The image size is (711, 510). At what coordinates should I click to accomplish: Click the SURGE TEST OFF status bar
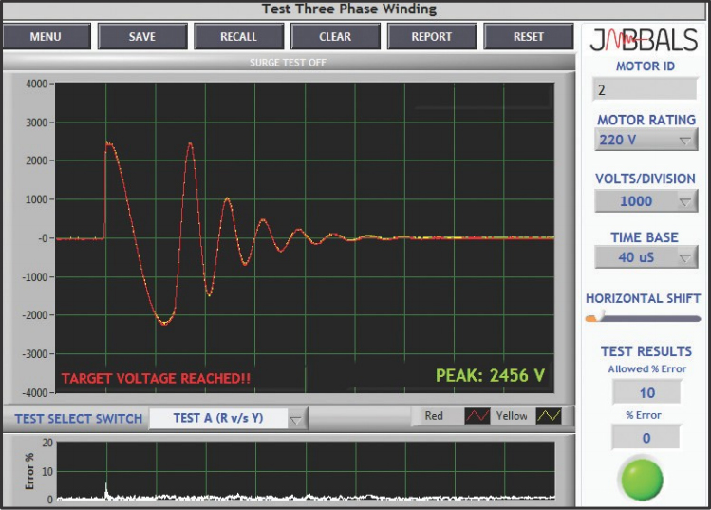point(289,63)
